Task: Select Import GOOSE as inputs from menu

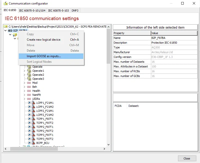Action: [51, 56]
